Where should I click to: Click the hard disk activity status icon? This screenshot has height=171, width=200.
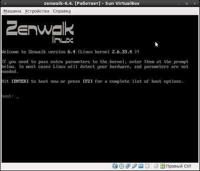pyautogui.click(x=115, y=166)
